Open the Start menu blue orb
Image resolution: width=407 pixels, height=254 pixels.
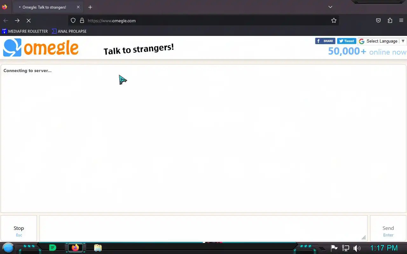8,248
